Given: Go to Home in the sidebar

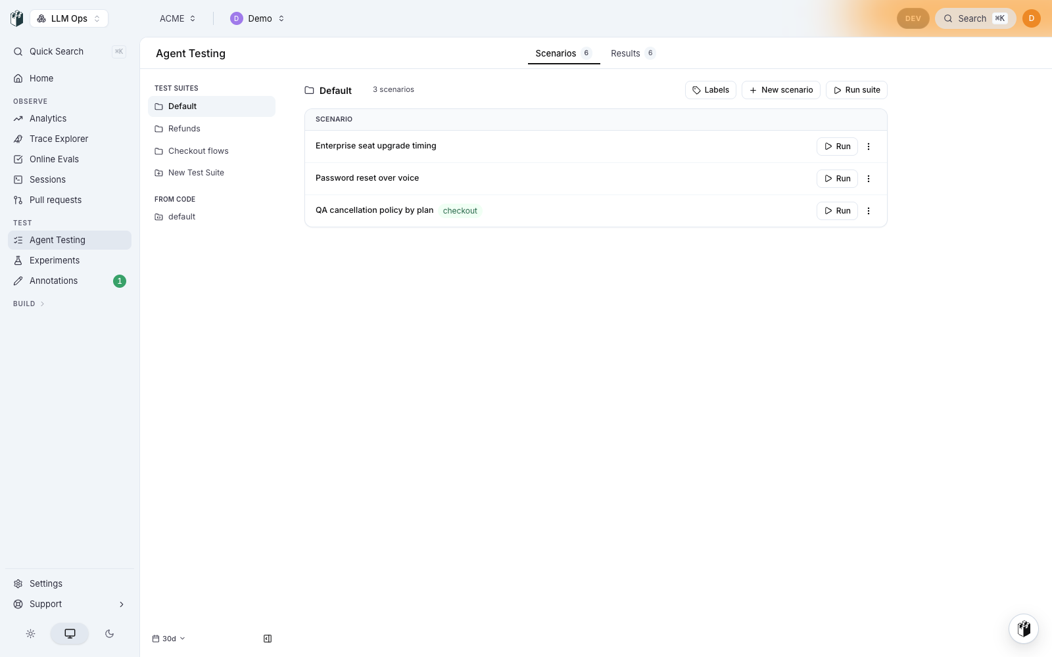Looking at the screenshot, I should [x=70, y=78].
